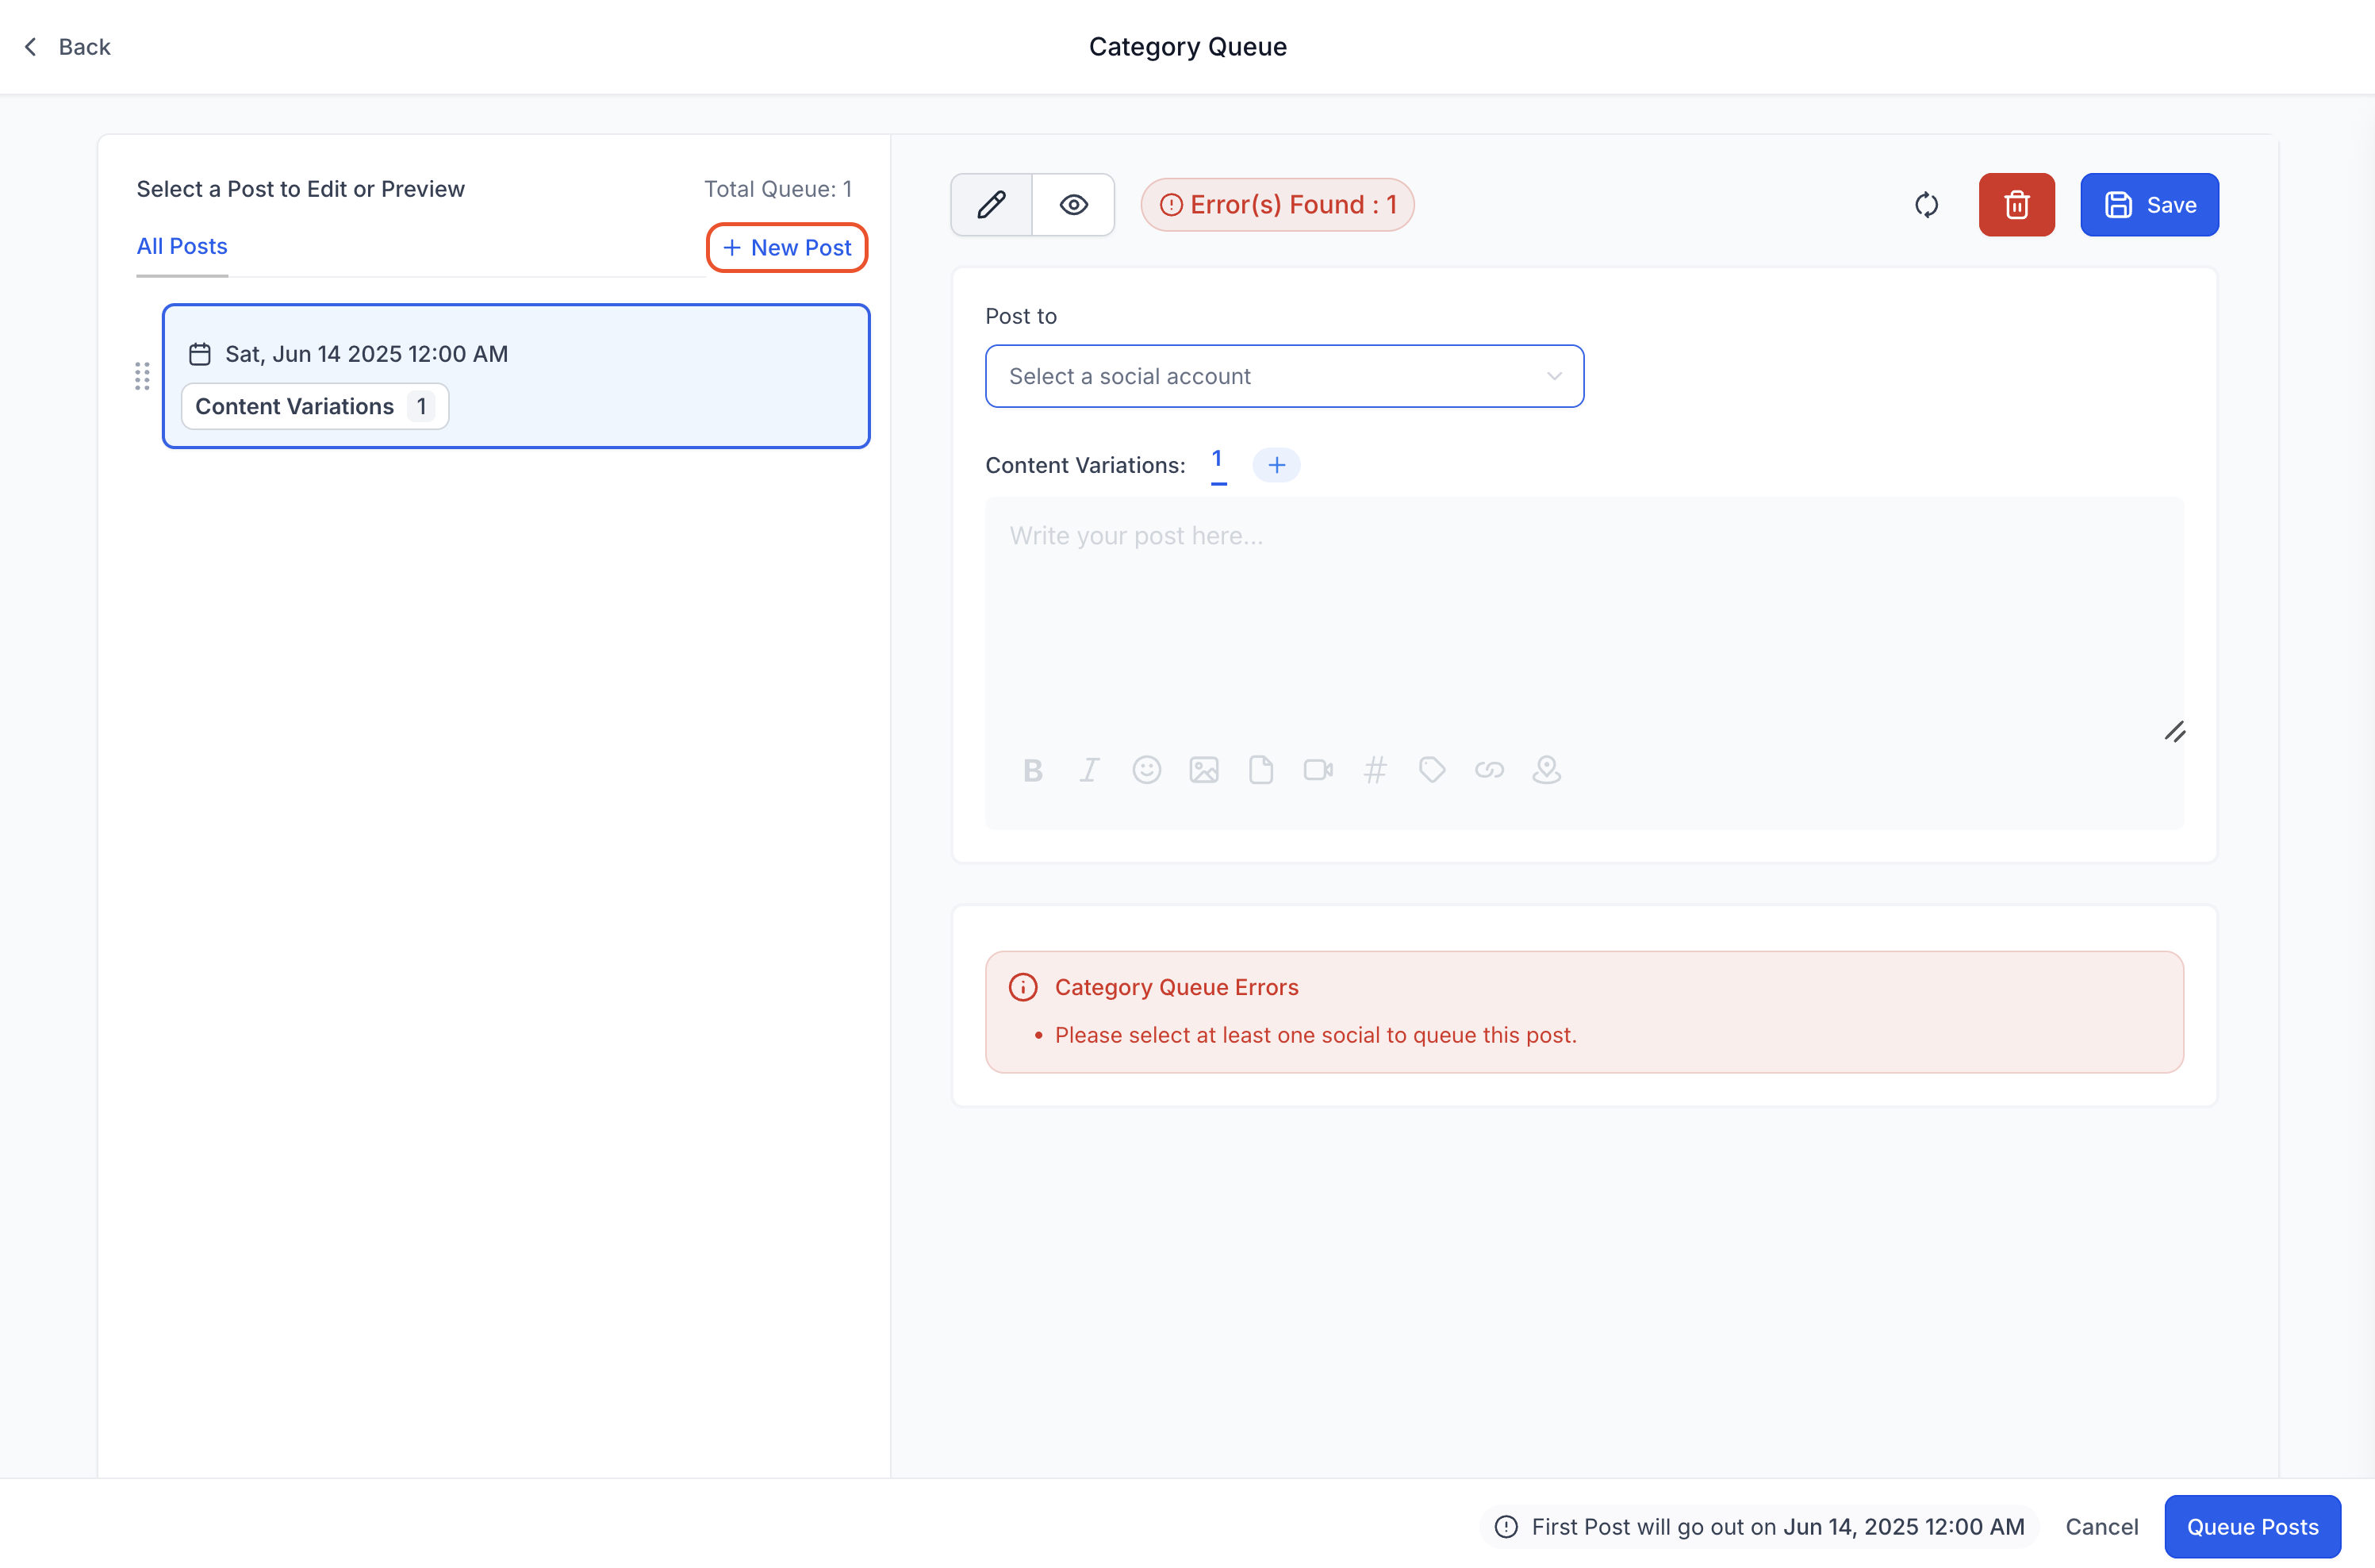This screenshot has width=2375, height=1568.
Task: Click the tag icon in editor toolbar
Action: tap(1433, 770)
